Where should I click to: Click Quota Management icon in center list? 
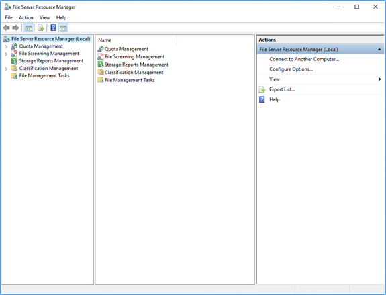point(101,49)
